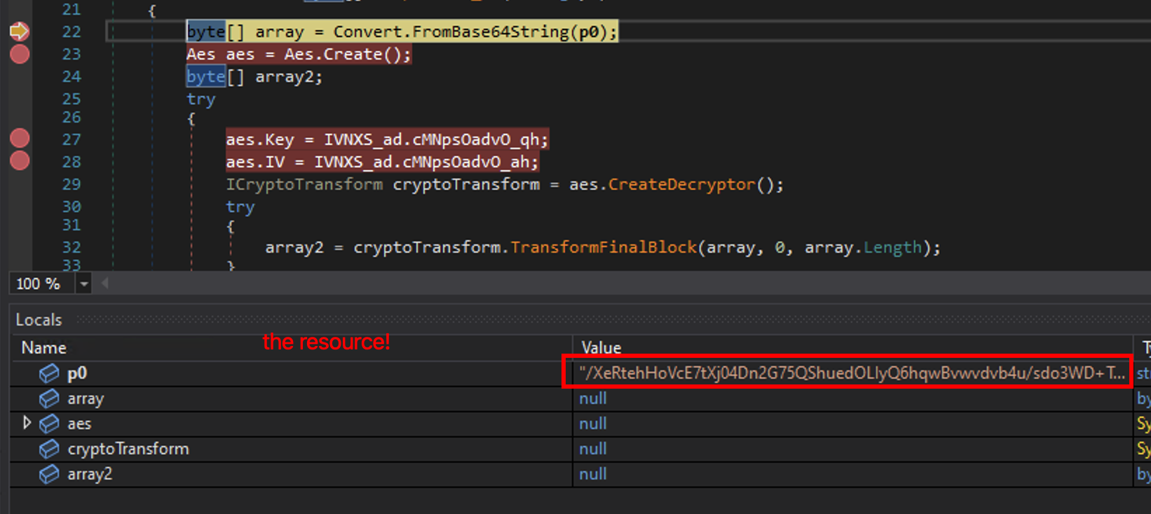Viewport: 1151px width, 514px height.
Task: Select the Locals panel title
Action: 39,320
